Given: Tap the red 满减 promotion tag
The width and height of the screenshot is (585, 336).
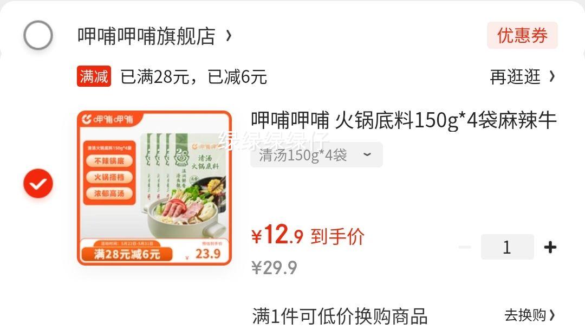Looking at the screenshot, I should (x=94, y=76).
